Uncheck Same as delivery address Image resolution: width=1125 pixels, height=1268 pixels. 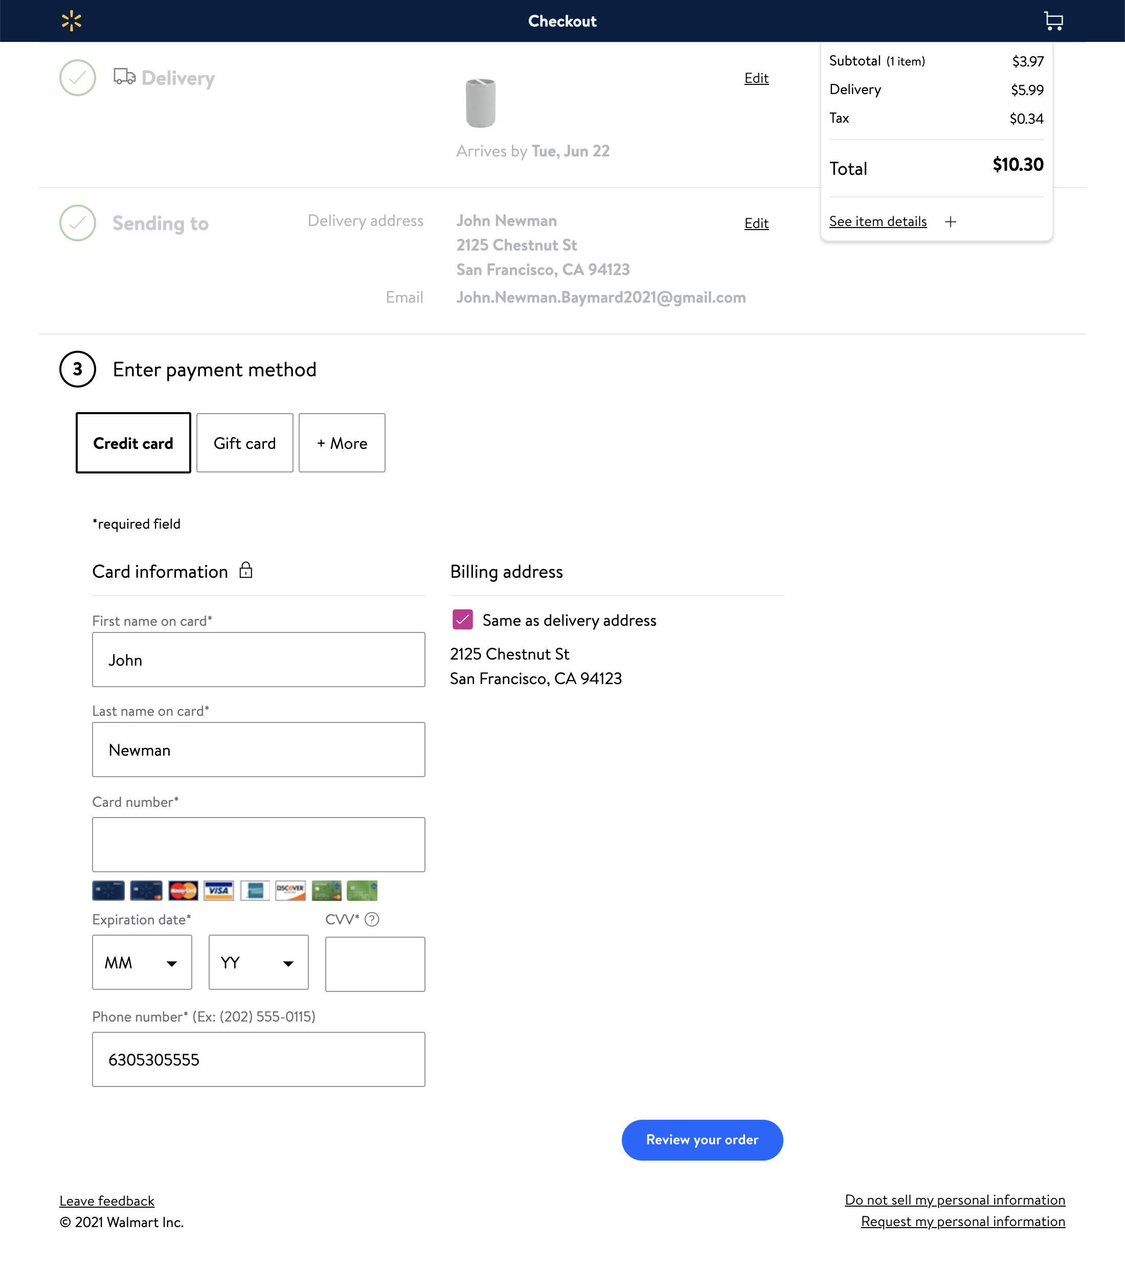pos(462,620)
